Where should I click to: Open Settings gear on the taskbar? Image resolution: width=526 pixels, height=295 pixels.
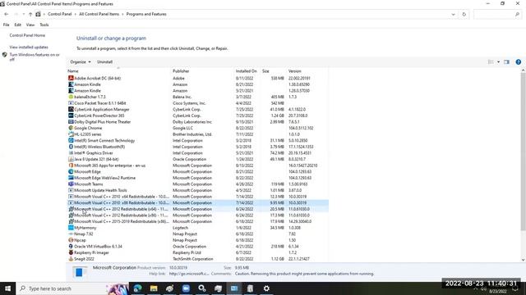(266, 288)
